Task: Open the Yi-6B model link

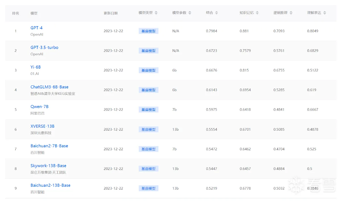Action: pyautogui.click(x=36, y=67)
